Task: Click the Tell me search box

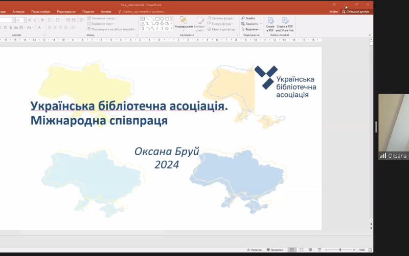Action: click(x=142, y=12)
